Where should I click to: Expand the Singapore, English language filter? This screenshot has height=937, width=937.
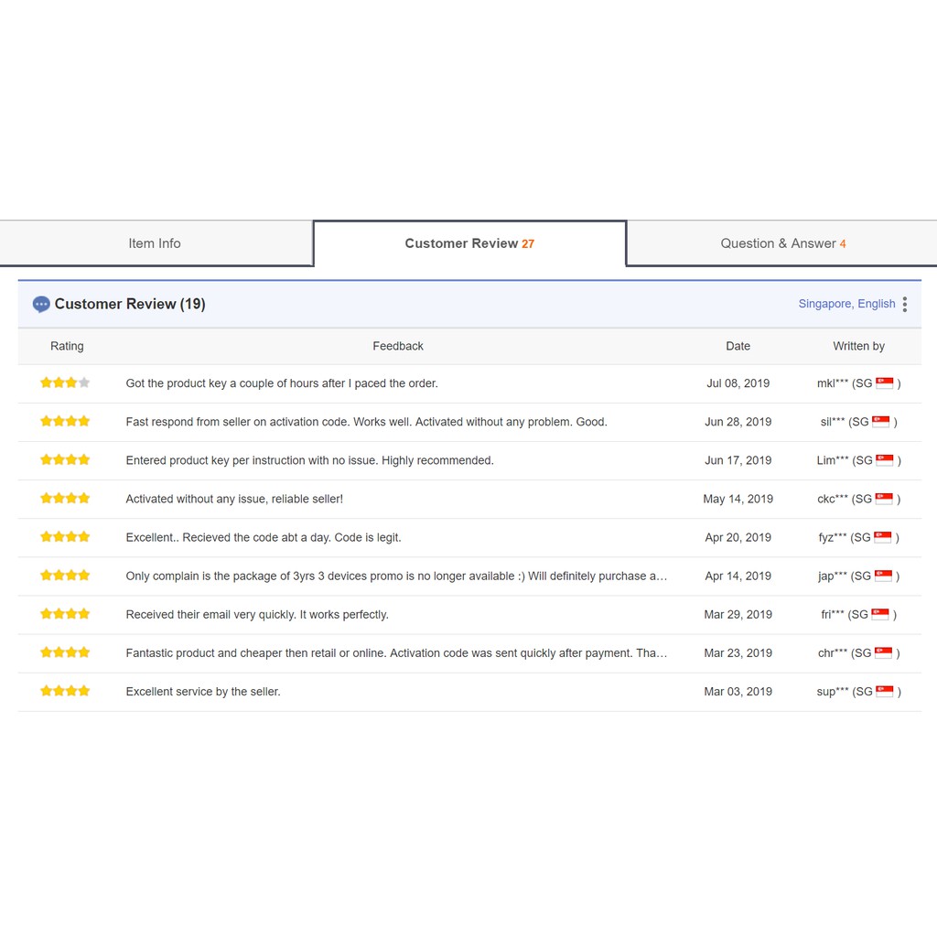pyautogui.click(x=845, y=305)
